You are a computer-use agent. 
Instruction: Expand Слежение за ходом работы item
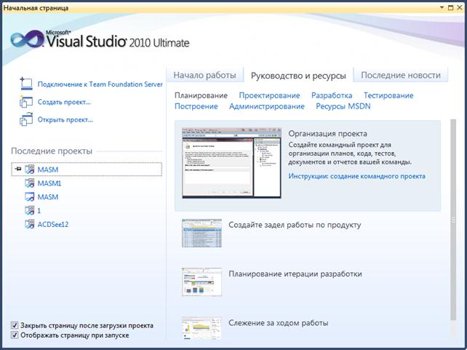278,323
